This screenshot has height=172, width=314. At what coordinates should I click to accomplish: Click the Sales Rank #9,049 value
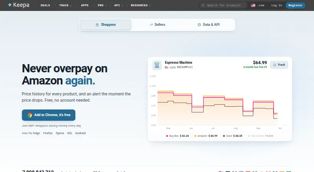tap(269, 136)
